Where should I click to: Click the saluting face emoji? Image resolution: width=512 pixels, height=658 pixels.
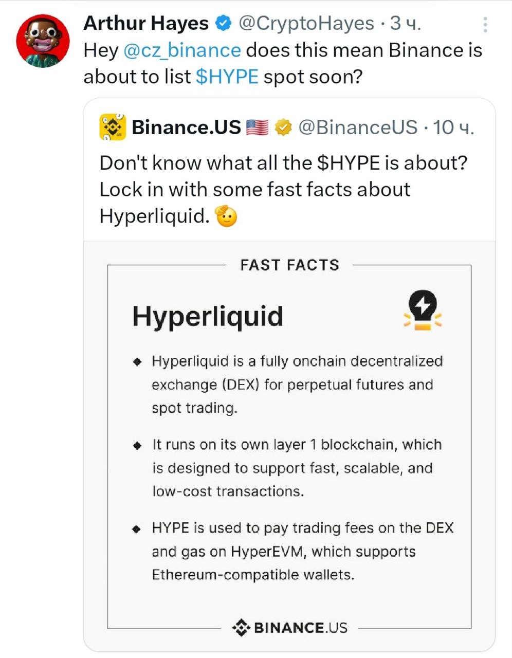click(226, 216)
